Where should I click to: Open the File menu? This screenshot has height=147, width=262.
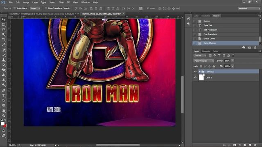[11, 2]
